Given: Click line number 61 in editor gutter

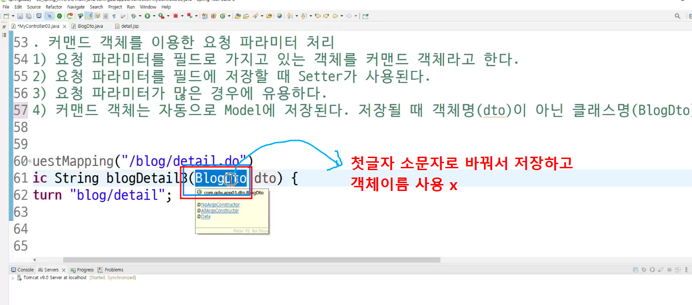Looking at the screenshot, I should coord(21,178).
